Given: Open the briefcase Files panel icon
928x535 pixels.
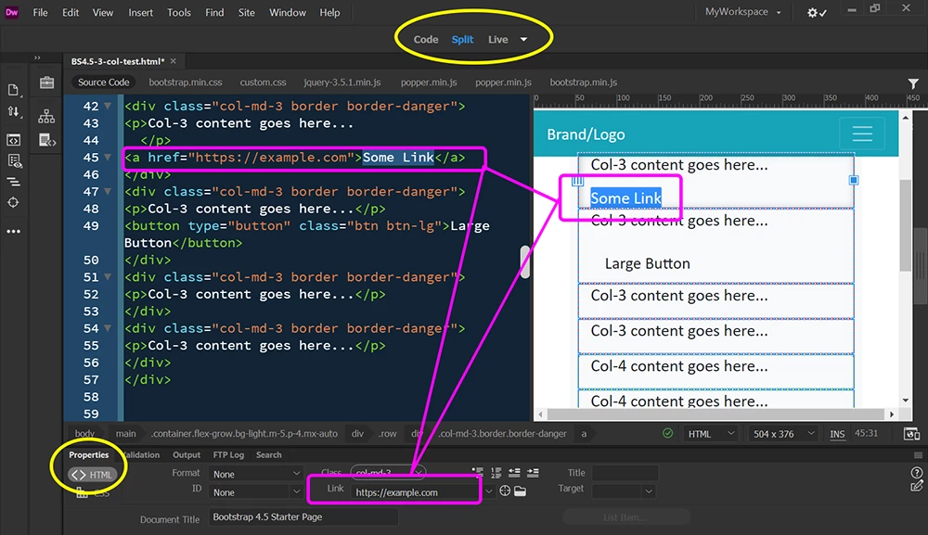Looking at the screenshot, I should pyautogui.click(x=46, y=83).
